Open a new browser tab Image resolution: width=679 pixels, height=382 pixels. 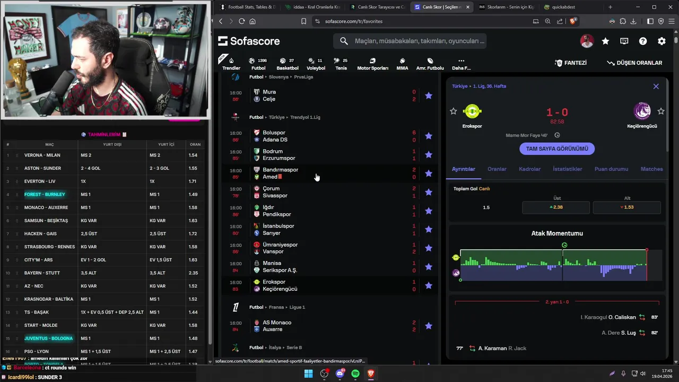tap(610, 7)
